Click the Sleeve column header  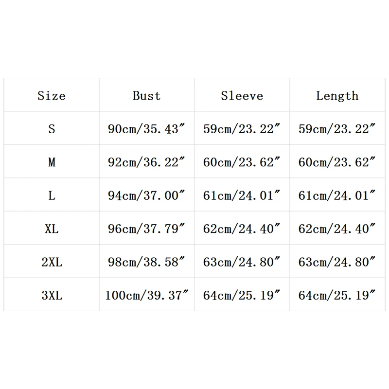click(x=242, y=95)
